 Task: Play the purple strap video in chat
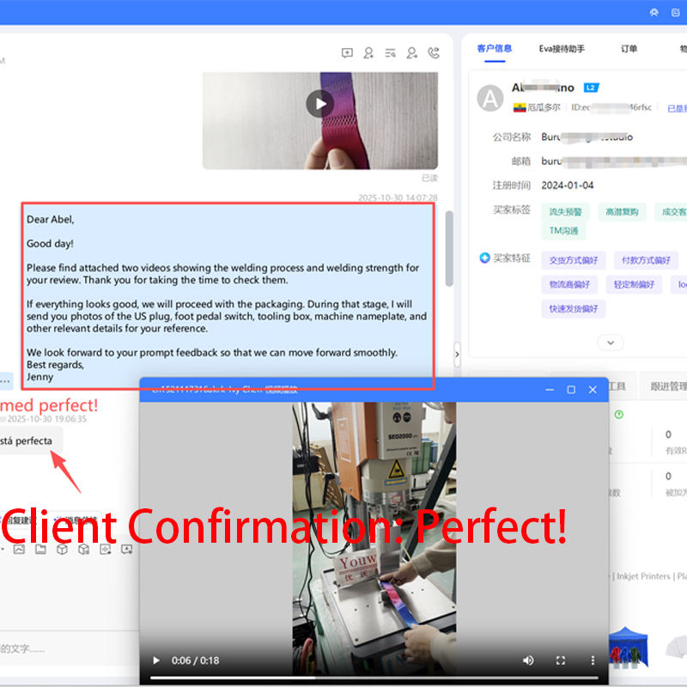320,105
